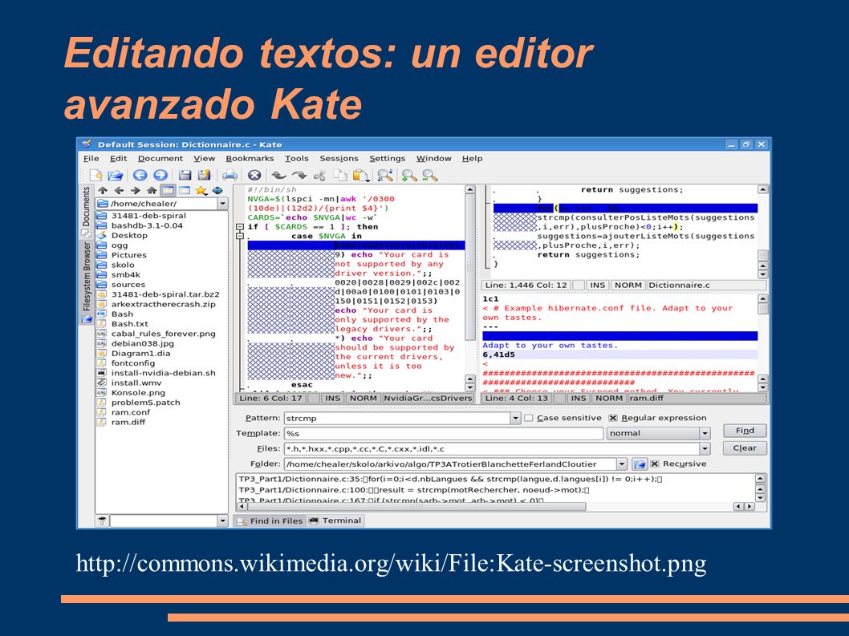Viewport: 849px width, 636px height.
Task: Click the Template input field
Action: point(444,434)
